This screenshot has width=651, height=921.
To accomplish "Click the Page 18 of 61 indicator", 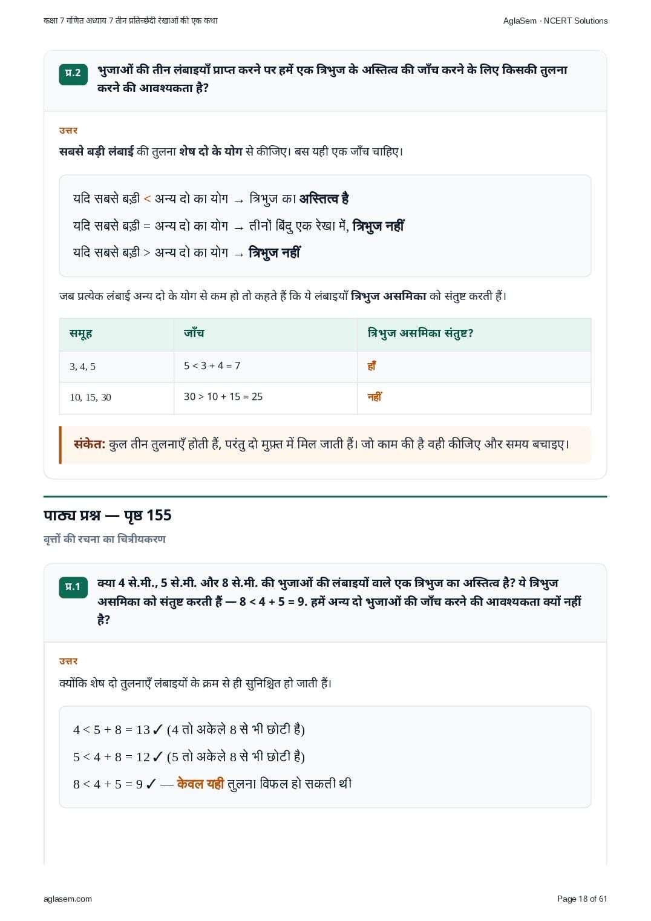I will coord(582,899).
